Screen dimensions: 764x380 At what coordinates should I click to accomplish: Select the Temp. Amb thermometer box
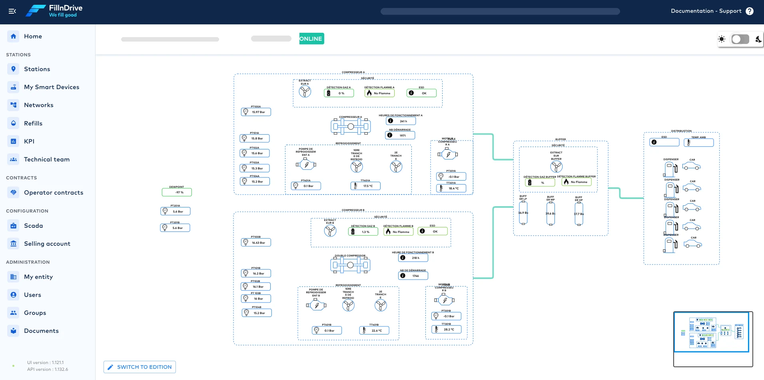tap(698, 142)
